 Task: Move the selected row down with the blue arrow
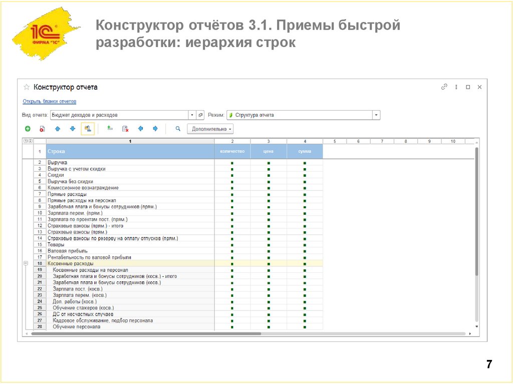pyautogui.click(x=72, y=129)
